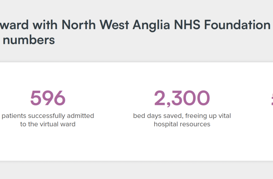Screen dimensions: 273x179
Task: Click the 'patients successfully admitted' caption line
Action: click(x=48, y=116)
